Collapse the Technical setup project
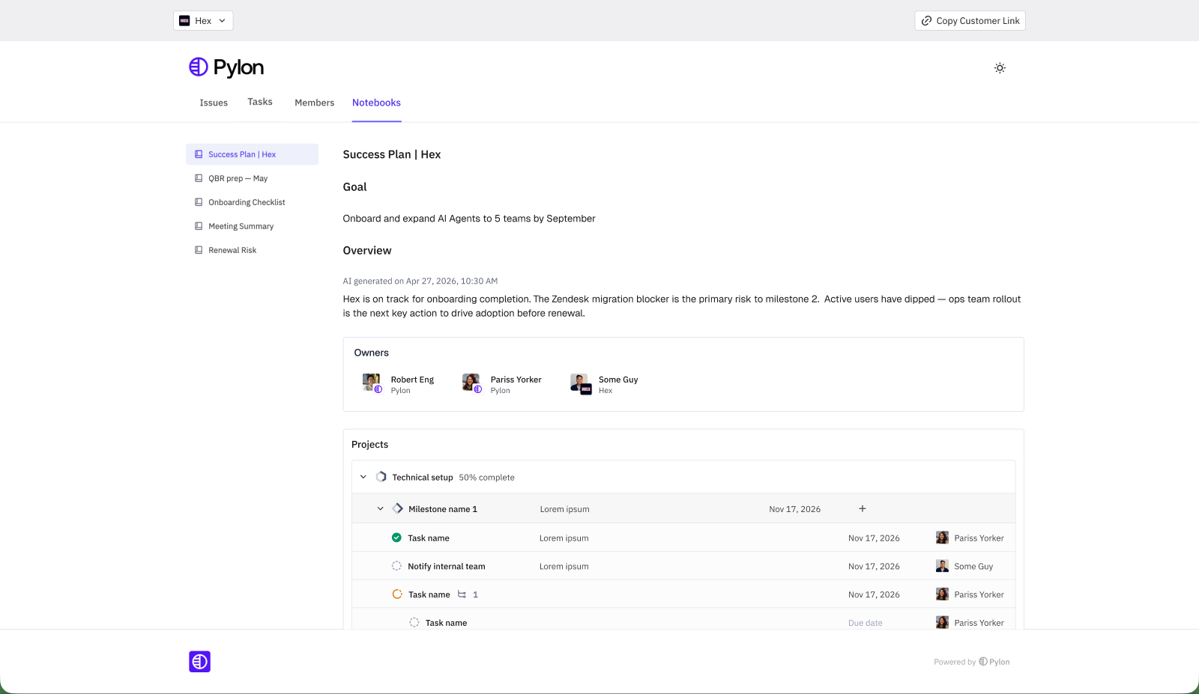The width and height of the screenshot is (1199, 694). [x=363, y=477]
